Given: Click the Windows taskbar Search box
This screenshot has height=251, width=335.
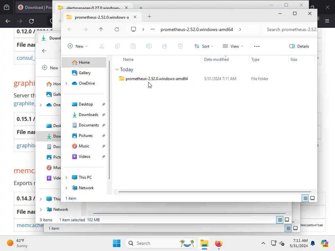Looking at the screenshot, I should (160, 243).
